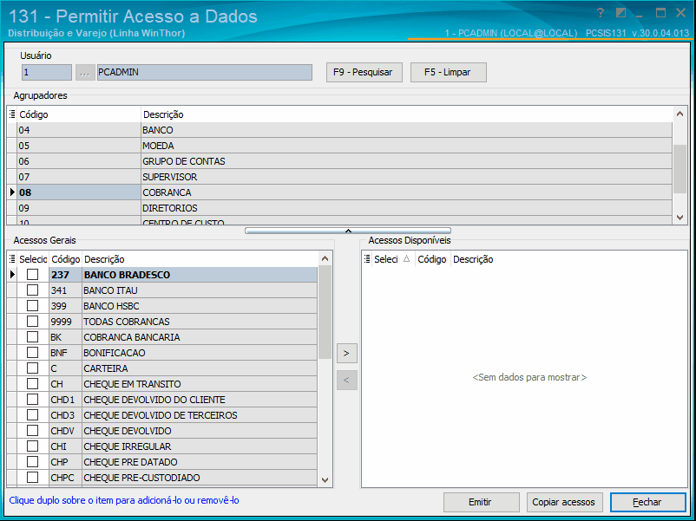Screen dimensions: 696x521
Task: Select the 08 COBRANCA agrupador row
Action: click(339, 192)
